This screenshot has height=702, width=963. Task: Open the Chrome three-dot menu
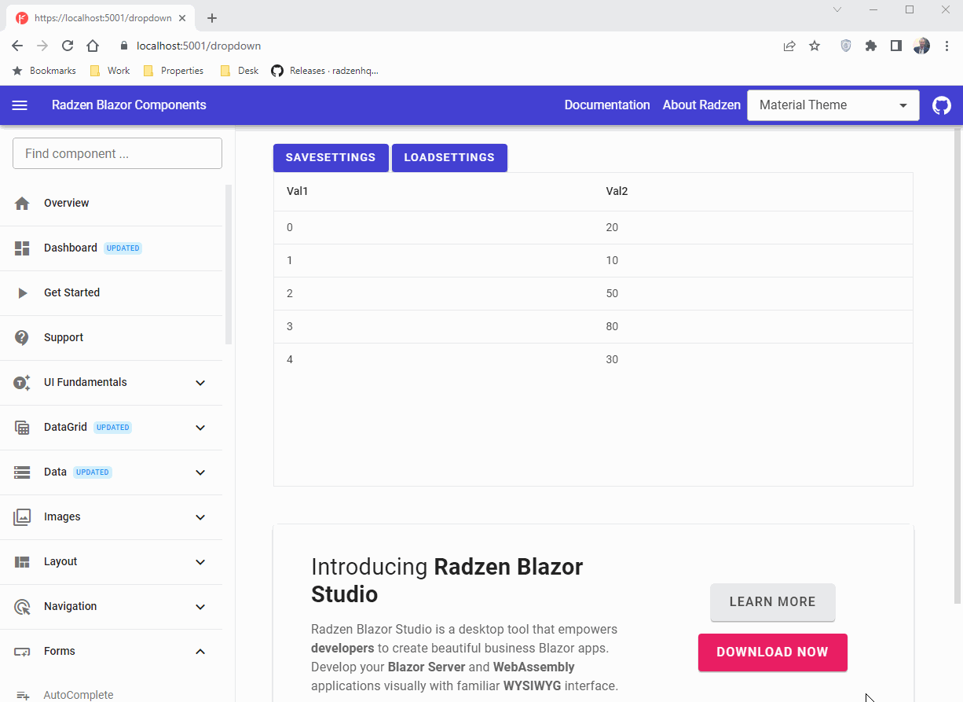click(x=947, y=46)
